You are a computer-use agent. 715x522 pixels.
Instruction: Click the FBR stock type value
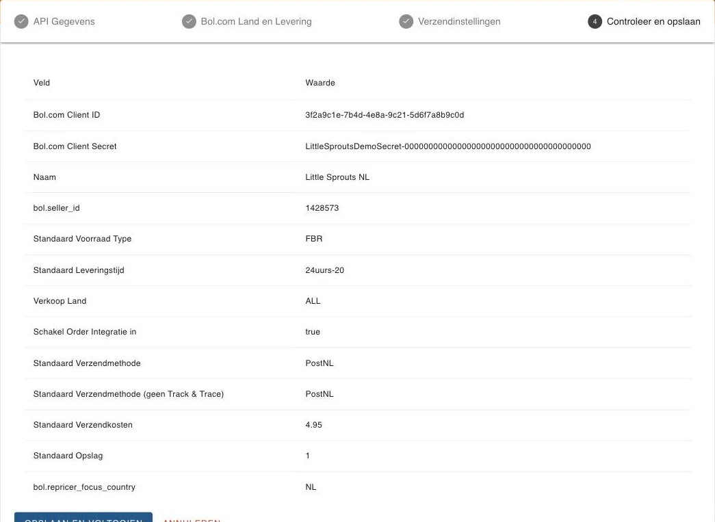tap(314, 239)
